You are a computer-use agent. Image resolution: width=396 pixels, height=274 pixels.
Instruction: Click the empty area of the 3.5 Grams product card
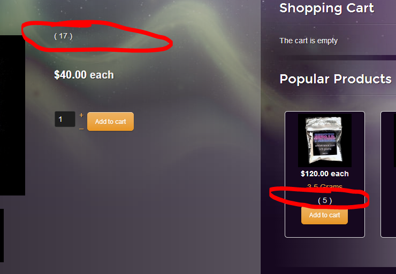324,231
